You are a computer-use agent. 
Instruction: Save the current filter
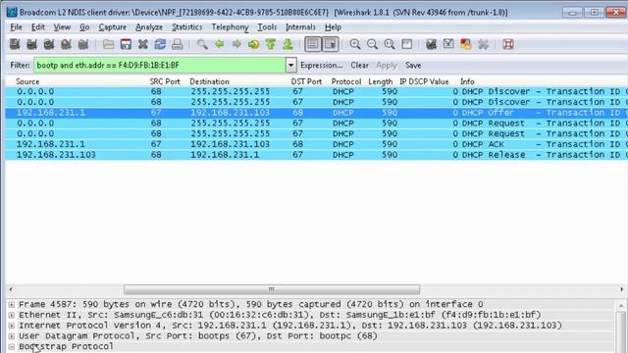pos(413,66)
